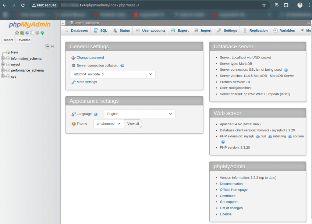This screenshot has width=312, height=224.
Task: Open the More settings link
Action: [87, 82]
